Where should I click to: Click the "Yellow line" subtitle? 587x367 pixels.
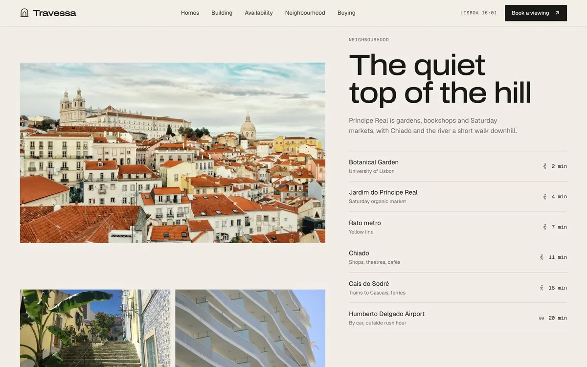[x=361, y=232]
